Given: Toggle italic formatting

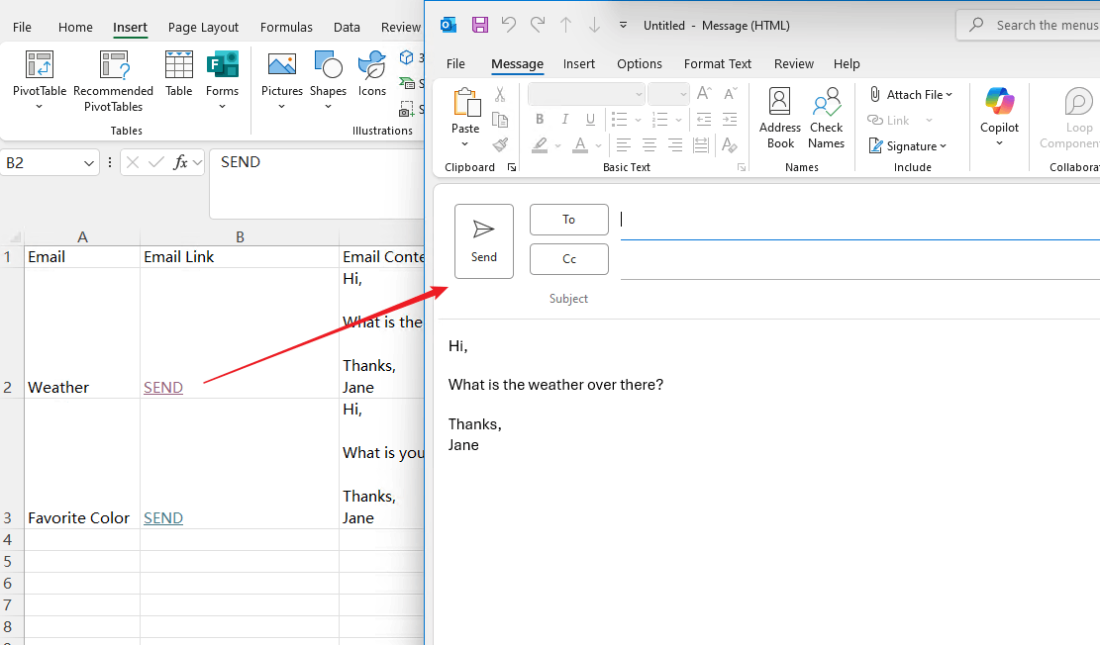Looking at the screenshot, I should (564, 119).
